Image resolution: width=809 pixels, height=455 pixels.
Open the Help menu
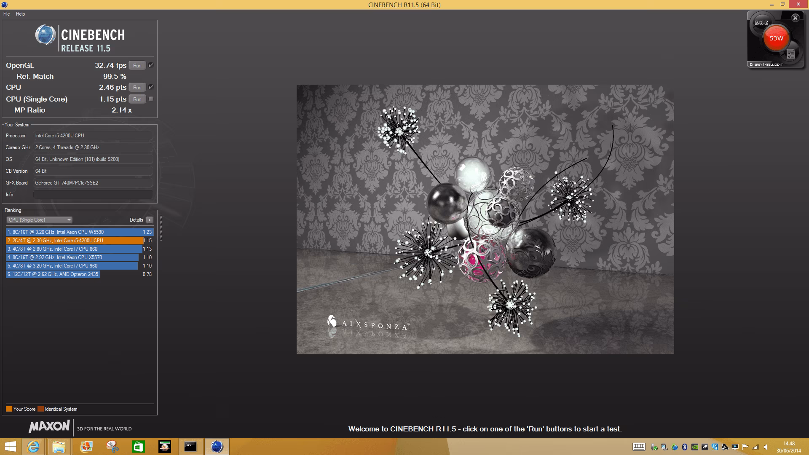(x=20, y=14)
